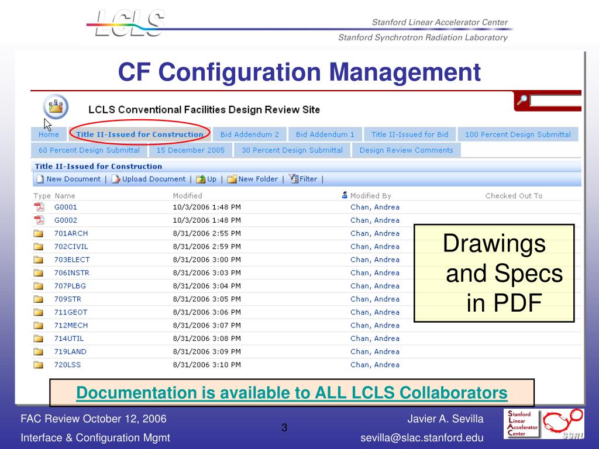Click the Filter icon
The image size is (599, 449).
[x=294, y=178]
